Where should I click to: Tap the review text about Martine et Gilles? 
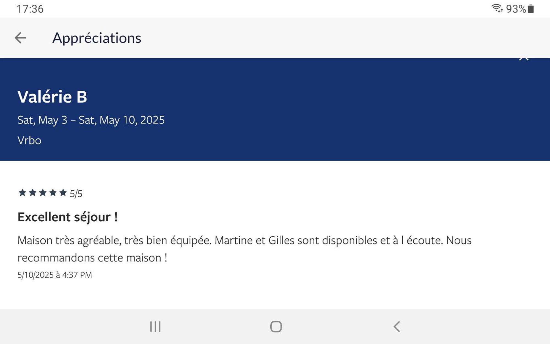click(x=244, y=249)
